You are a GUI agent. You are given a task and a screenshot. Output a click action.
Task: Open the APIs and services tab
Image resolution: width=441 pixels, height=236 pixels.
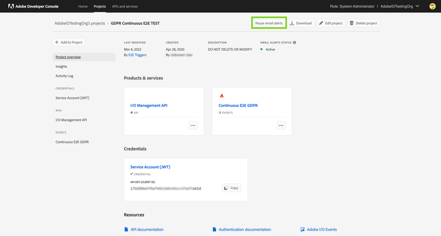point(125,6)
